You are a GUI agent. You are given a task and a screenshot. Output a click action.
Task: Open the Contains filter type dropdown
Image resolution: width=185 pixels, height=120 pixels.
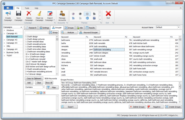(43, 87)
